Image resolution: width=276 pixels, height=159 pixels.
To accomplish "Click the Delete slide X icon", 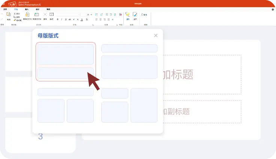I will (45, 15).
